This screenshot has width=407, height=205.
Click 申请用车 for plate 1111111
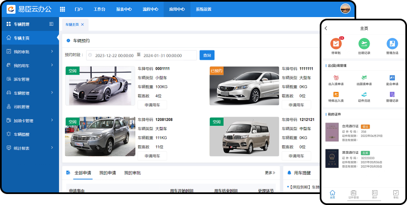(x=296, y=105)
